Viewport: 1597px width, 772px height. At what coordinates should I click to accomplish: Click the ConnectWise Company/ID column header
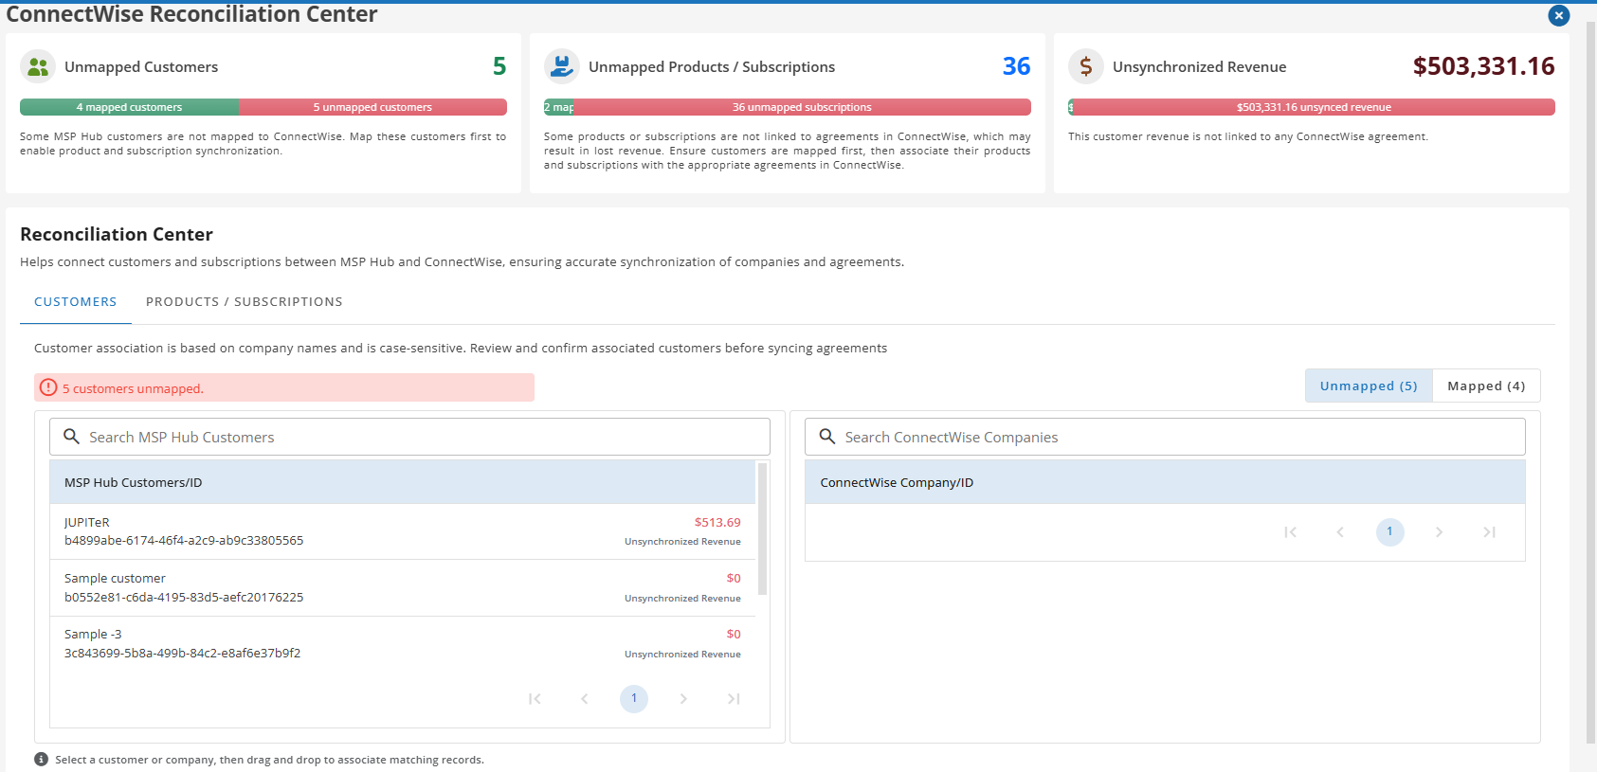tap(1165, 482)
